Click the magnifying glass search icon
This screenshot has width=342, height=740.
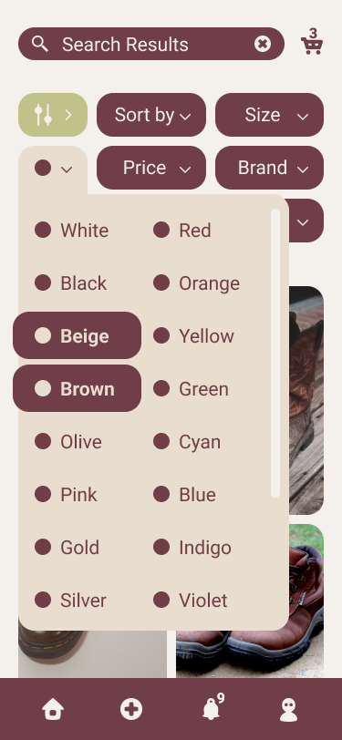40,44
